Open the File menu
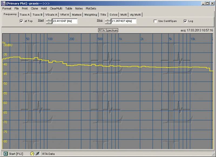216x157 pixels. 16,8
